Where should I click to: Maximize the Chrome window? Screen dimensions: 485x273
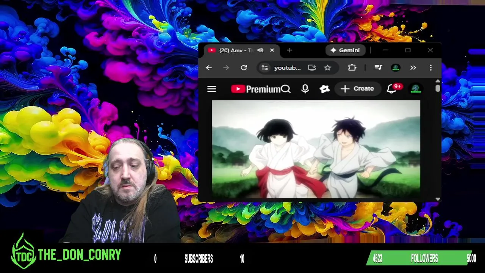(408, 50)
